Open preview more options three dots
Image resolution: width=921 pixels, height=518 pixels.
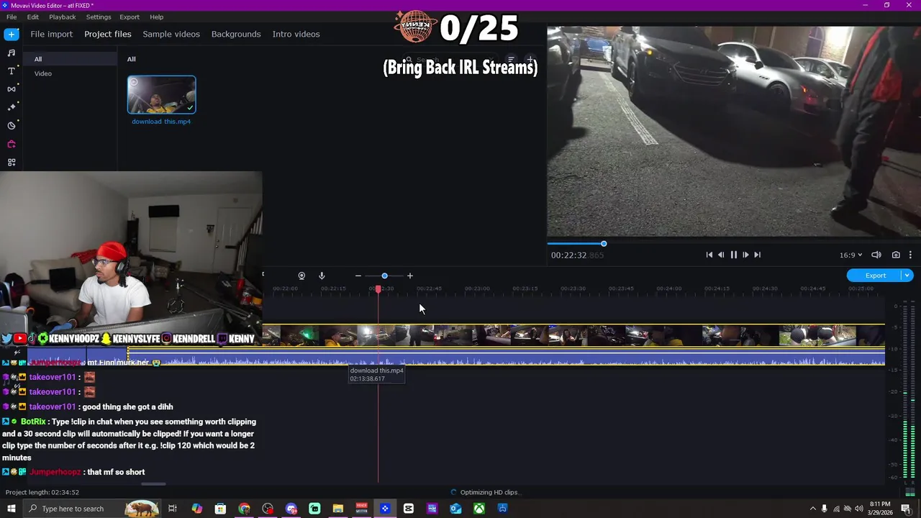pos(910,255)
